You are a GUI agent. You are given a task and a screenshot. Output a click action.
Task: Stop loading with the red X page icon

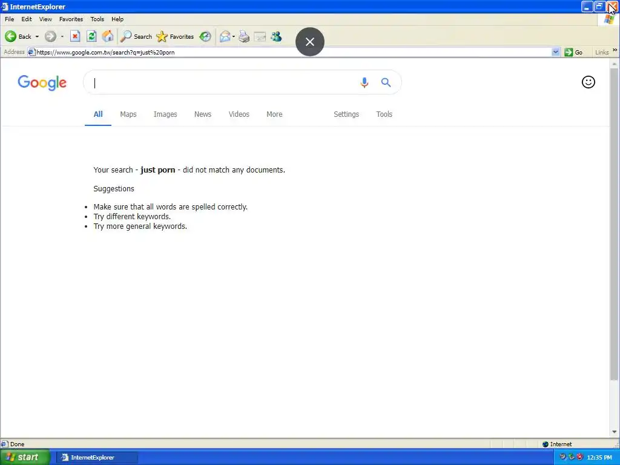[75, 36]
